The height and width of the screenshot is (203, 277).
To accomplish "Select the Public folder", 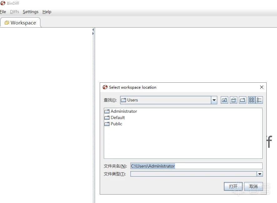I will click(x=113, y=124).
